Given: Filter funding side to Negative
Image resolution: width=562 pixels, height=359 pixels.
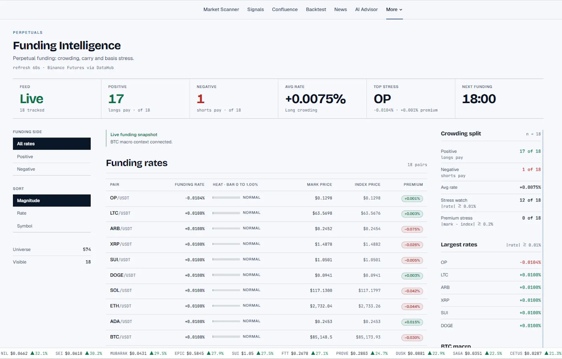Looking at the screenshot, I should 52,169.
